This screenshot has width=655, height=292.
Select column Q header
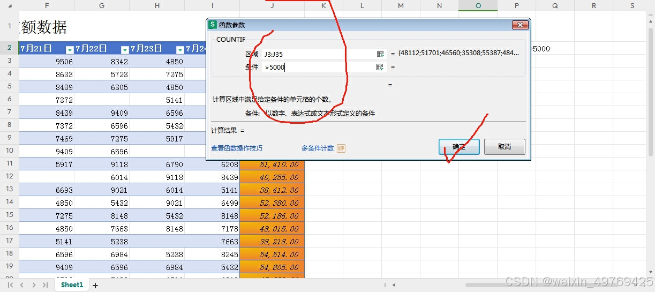pyautogui.click(x=555, y=5)
